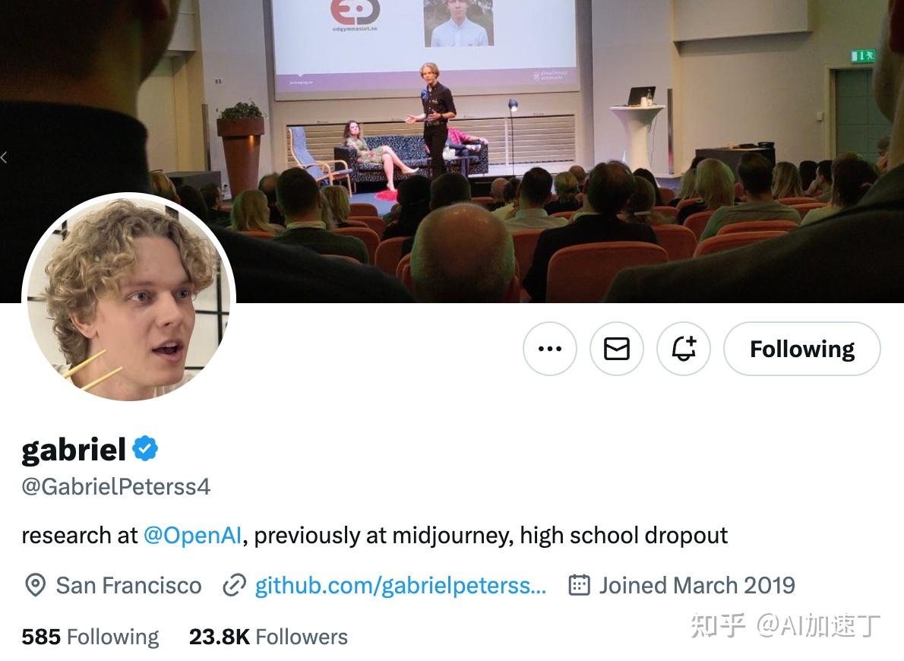Open the @OpenAI mention link
This screenshot has height=661, width=904.
click(x=192, y=536)
